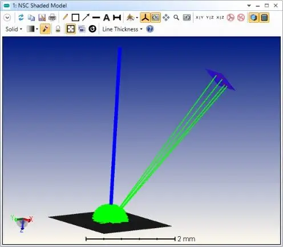Toggle the flashlight lighting button
The width and height of the screenshot is (283, 247).
(x=45, y=29)
